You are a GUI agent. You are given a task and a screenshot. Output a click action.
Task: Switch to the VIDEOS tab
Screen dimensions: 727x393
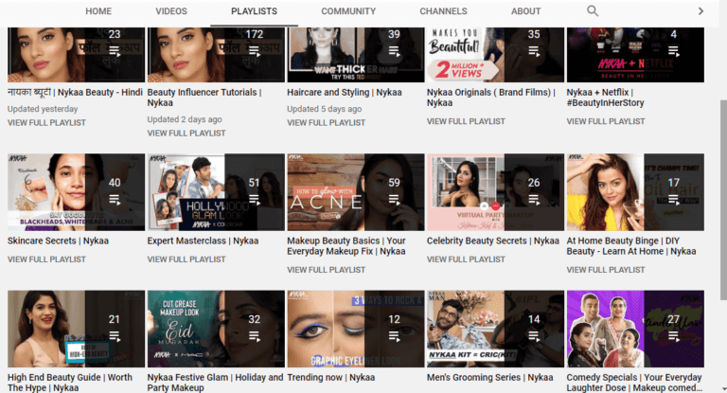point(171,11)
